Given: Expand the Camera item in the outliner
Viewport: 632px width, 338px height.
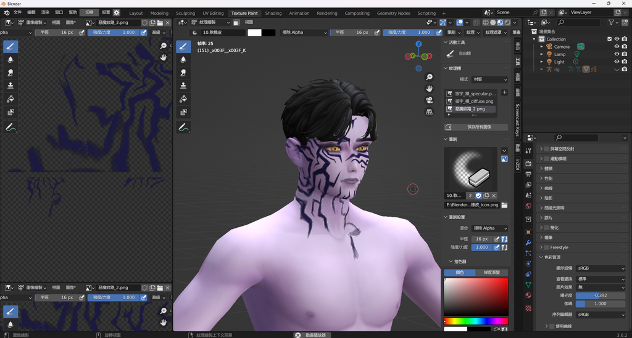Looking at the screenshot, I should tap(542, 47).
